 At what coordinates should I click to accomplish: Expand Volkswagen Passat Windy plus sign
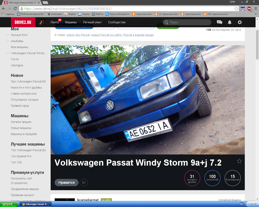(8, 53)
